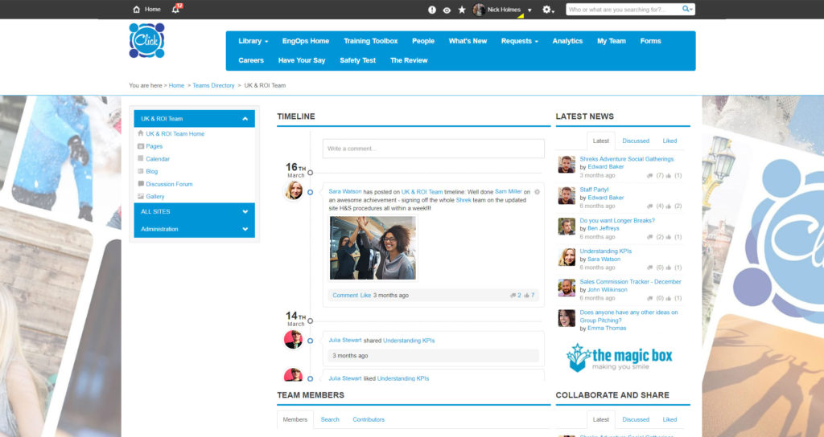This screenshot has width=824, height=437.
Task: Open Shreks Adventure Social Gatherings article
Action: point(626,159)
